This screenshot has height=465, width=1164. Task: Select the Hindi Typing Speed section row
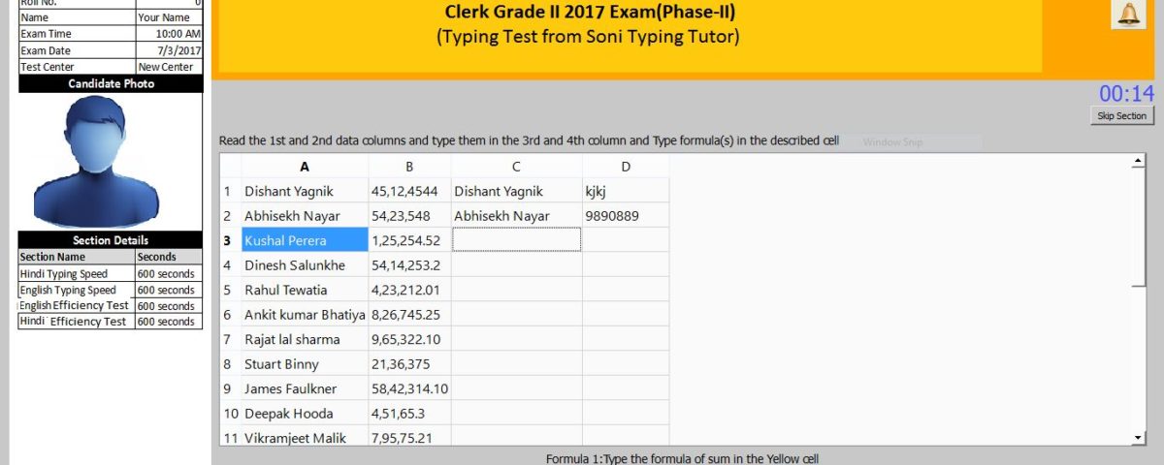(x=111, y=273)
